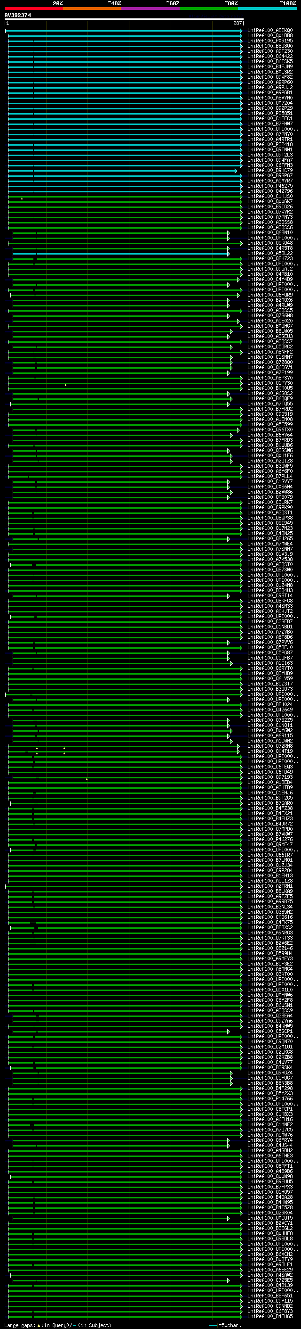Select the UniRef100_P22418 label
Viewport: 301px width, 1329px height.
coord(269,144)
